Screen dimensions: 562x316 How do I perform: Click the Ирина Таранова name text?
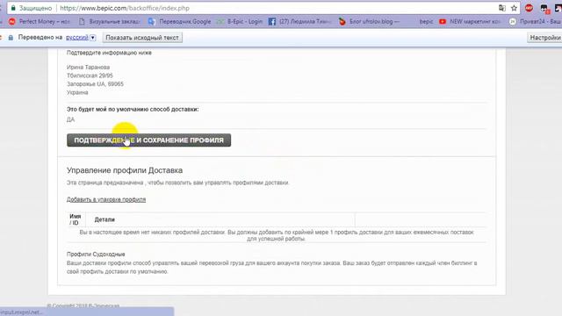point(88,67)
